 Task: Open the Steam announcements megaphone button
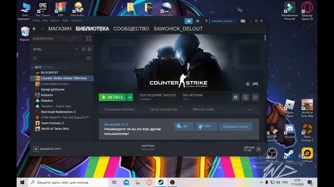[188, 21]
